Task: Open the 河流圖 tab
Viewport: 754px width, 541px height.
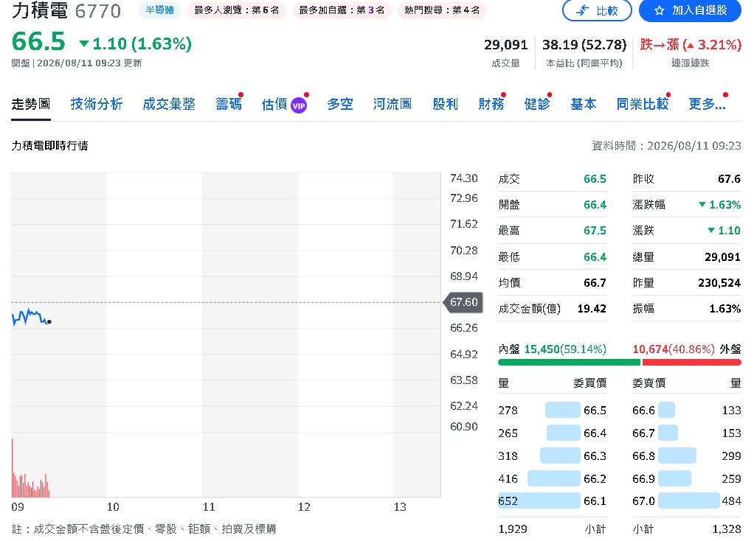Action: pyautogui.click(x=392, y=104)
